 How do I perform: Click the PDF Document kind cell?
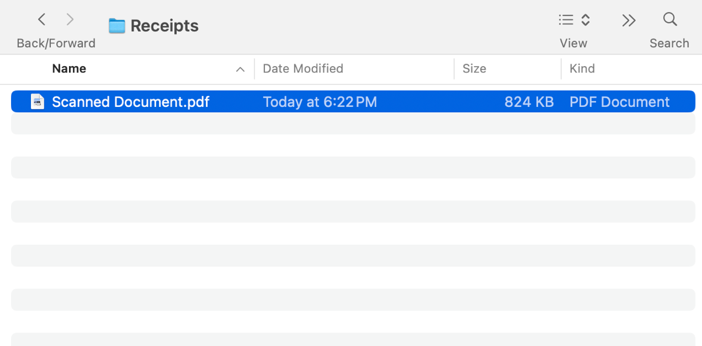tap(620, 102)
